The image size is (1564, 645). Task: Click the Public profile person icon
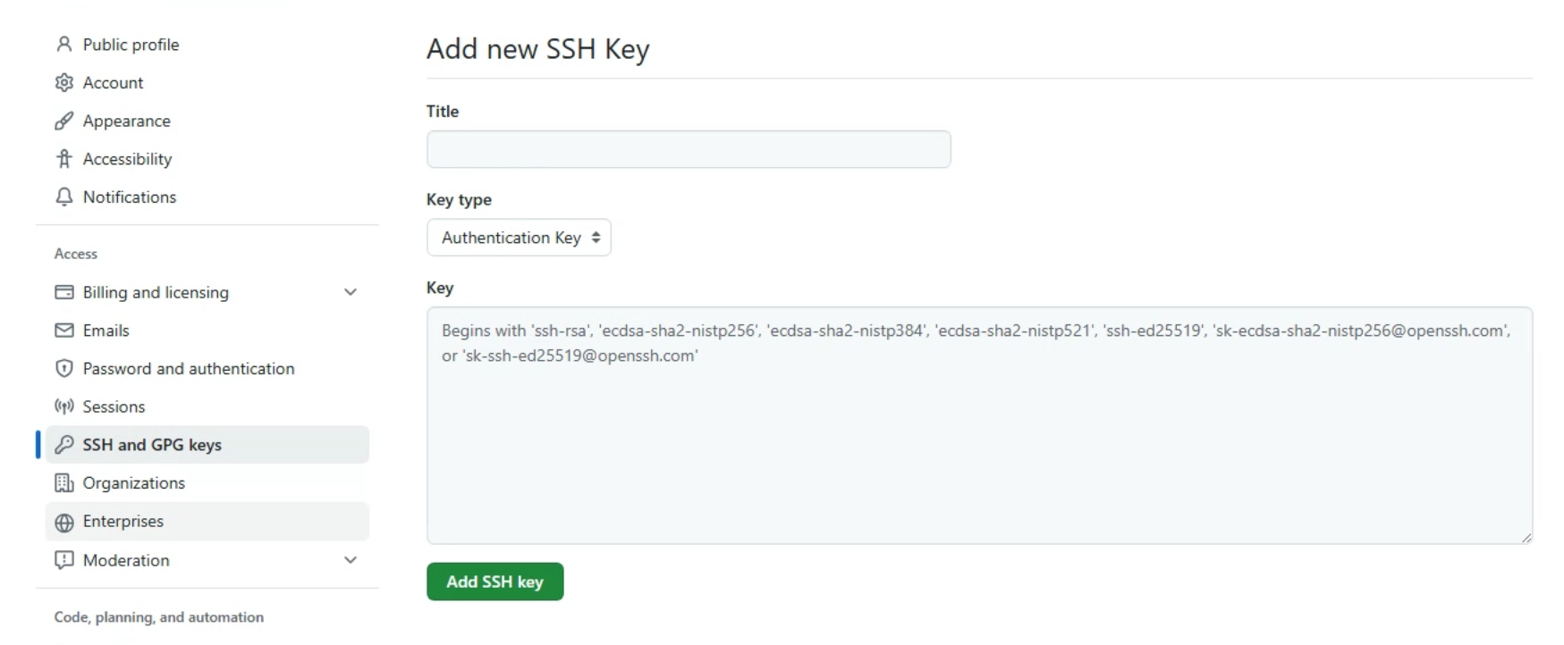pyautogui.click(x=63, y=45)
